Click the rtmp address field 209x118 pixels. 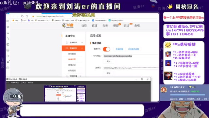131,56
